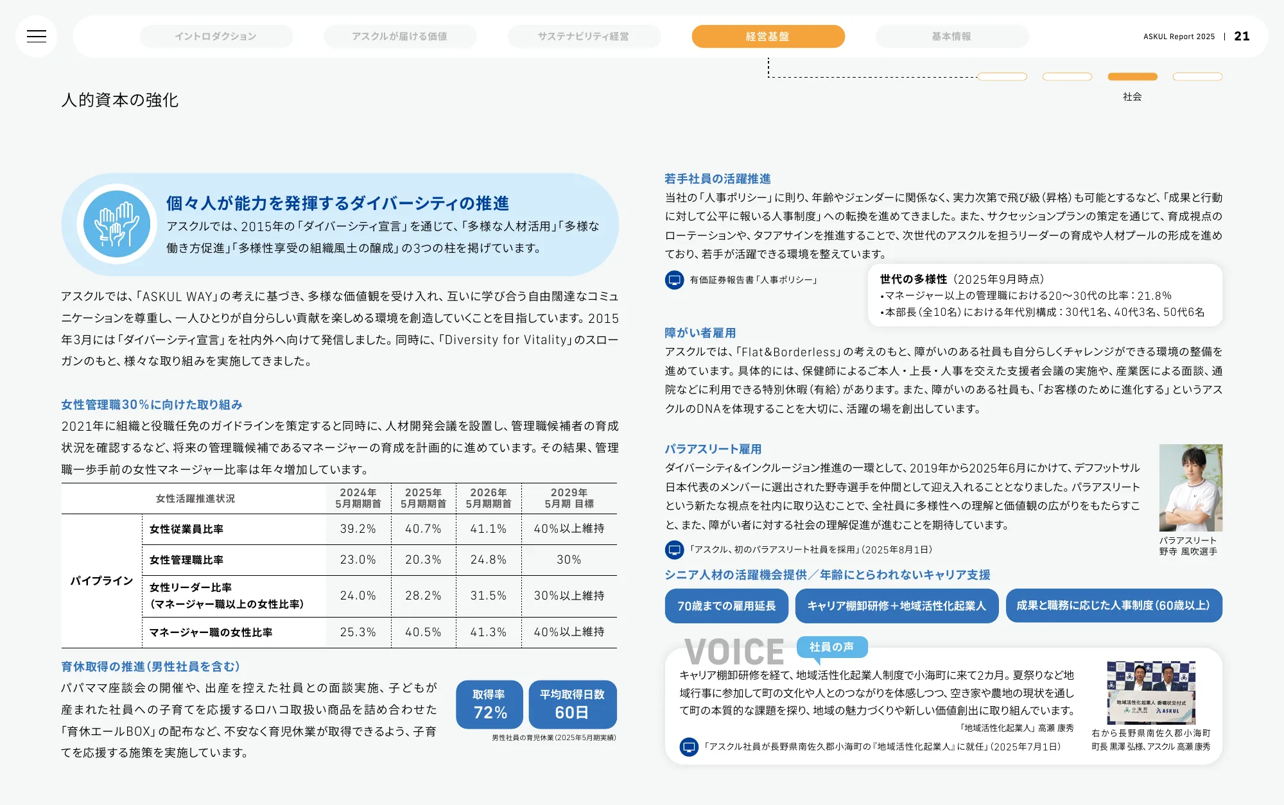Click the page number 21
This screenshot has width=1284, height=805.
pos(1242,37)
